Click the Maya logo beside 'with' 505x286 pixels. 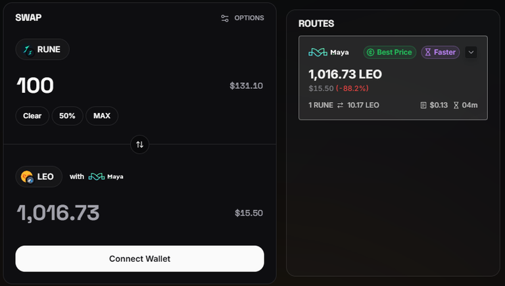[x=106, y=176]
